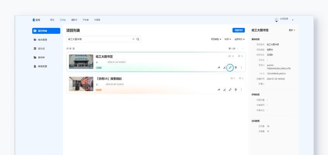
Task: Open the third top navigation tab
Action: pos(74,20)
